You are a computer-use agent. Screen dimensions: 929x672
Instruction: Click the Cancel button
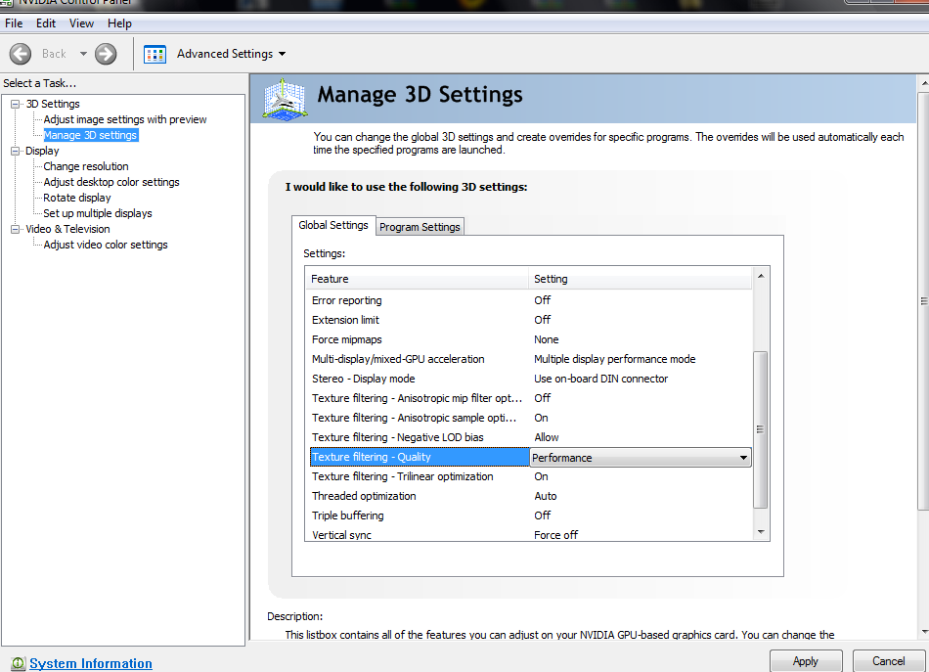point(888,661)
